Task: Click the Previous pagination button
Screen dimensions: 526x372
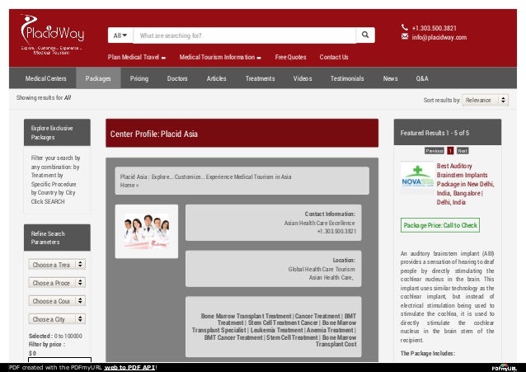Action: 434,151
